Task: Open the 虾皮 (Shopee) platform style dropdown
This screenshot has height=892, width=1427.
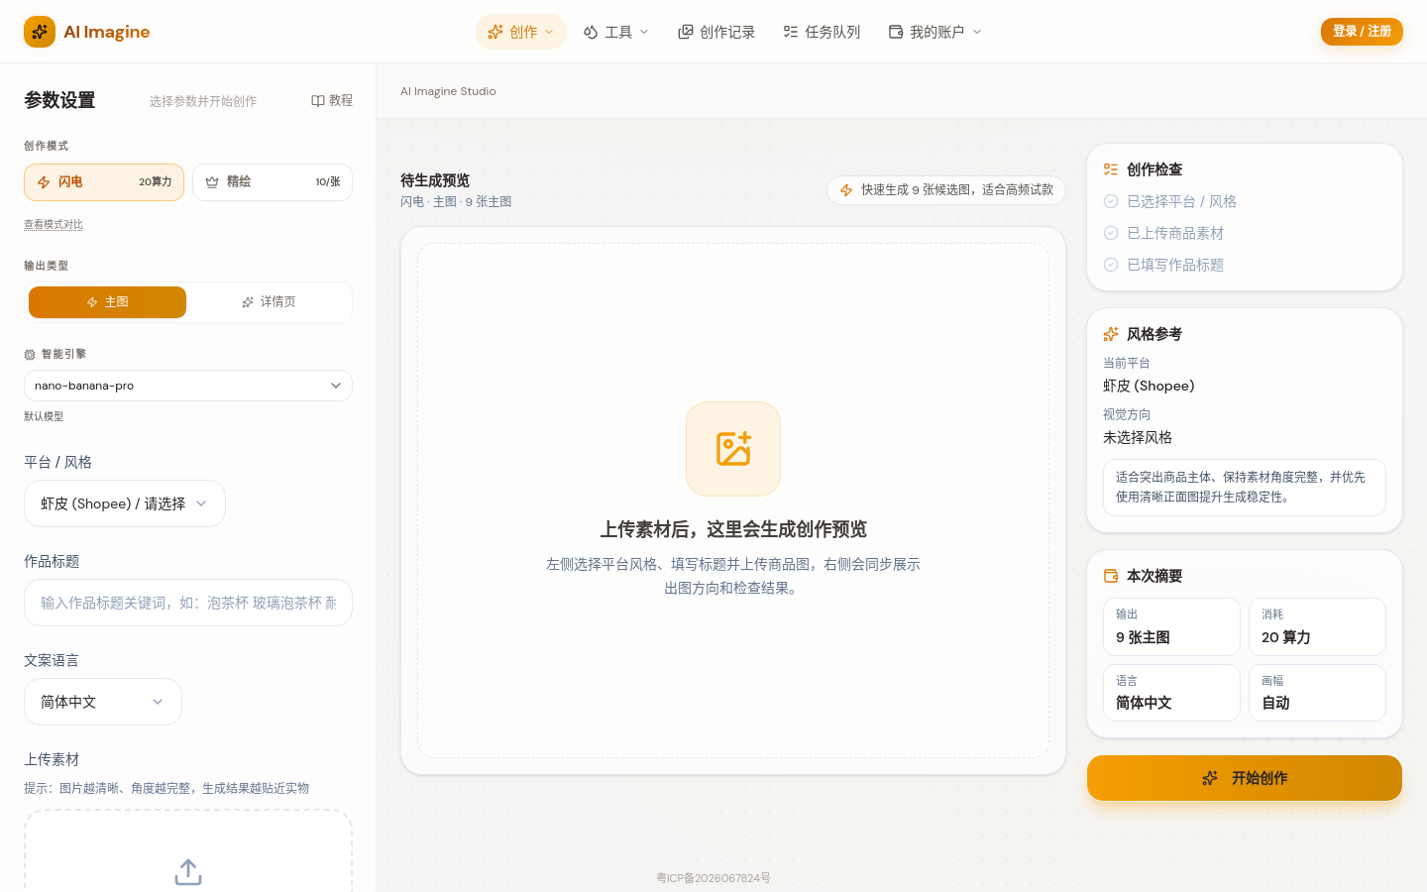Action: tap(125, 503)
